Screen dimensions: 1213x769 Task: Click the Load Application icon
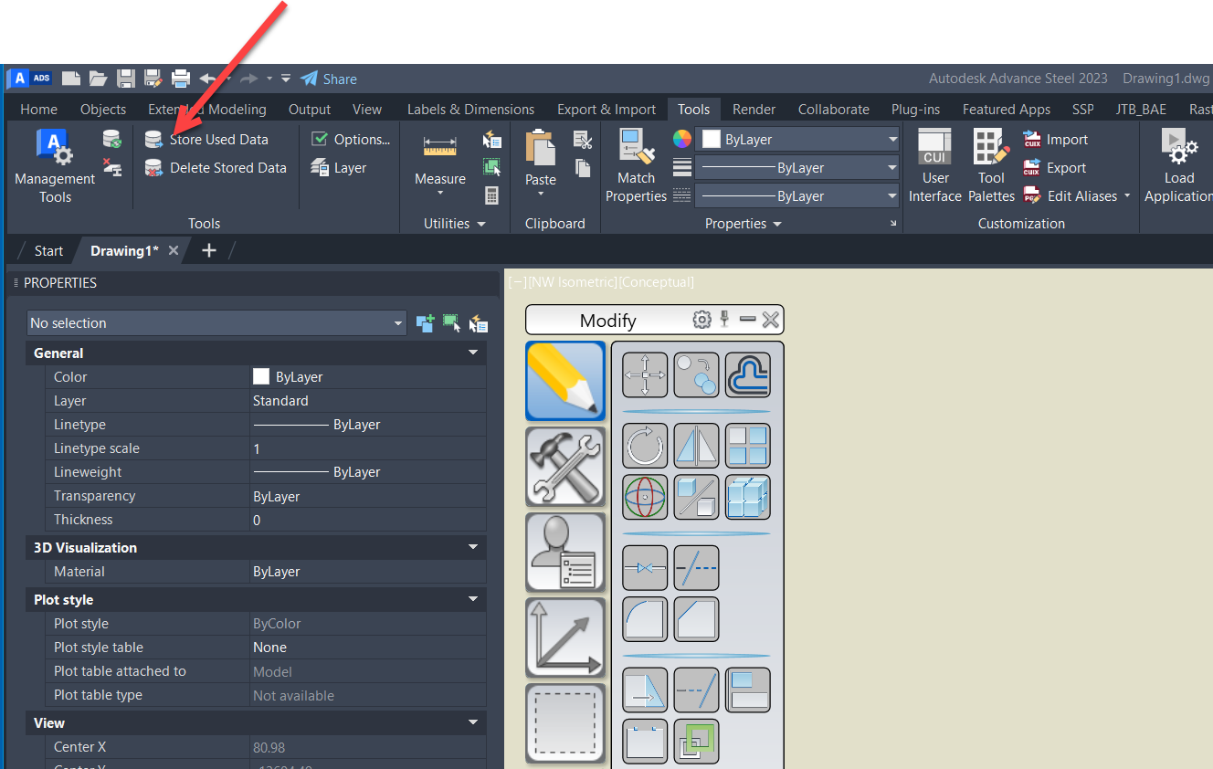coord(1178,146)
